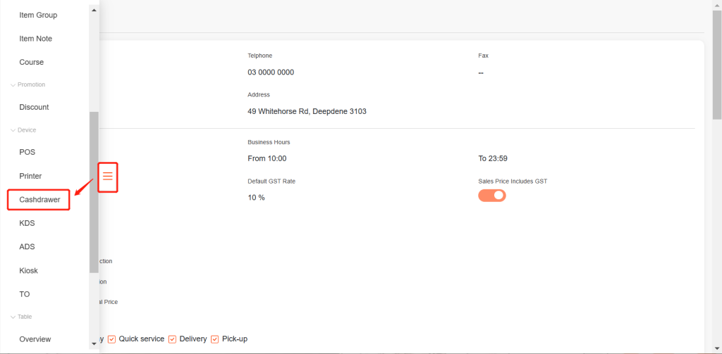Select ADS in the sidebar

point(27,247)
